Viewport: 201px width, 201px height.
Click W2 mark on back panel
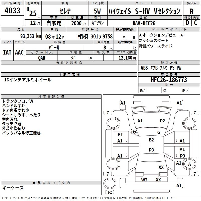(x=144, y=180)
